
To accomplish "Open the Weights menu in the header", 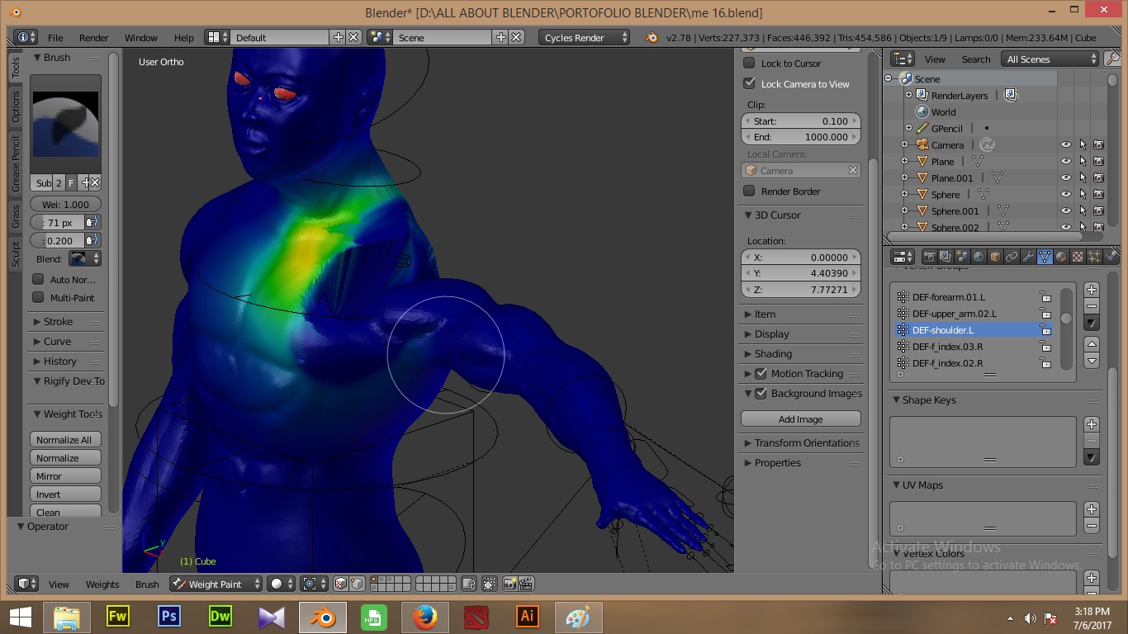I will coord(102,584).
